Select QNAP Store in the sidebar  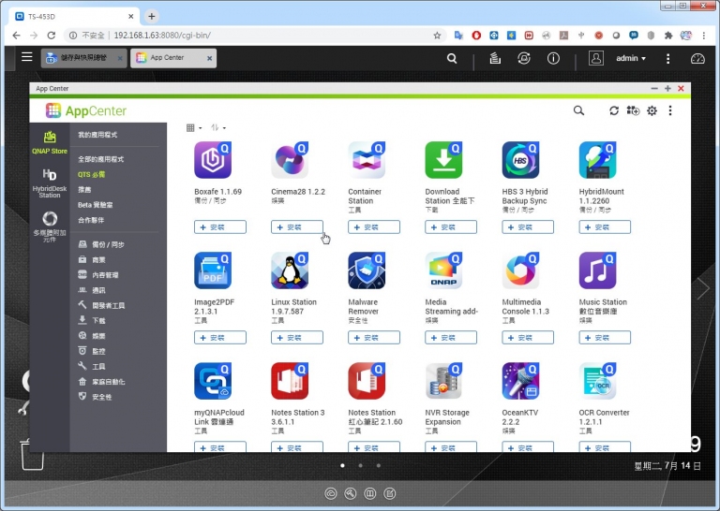(50, 142)
